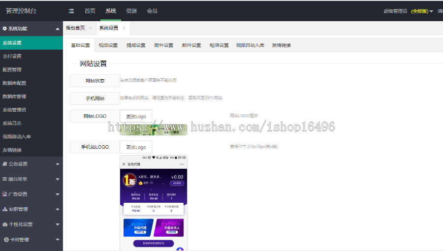Open the 友情链接 settings tab
The height and width of the screenshot is (251, 443).
tap(281, 45)
